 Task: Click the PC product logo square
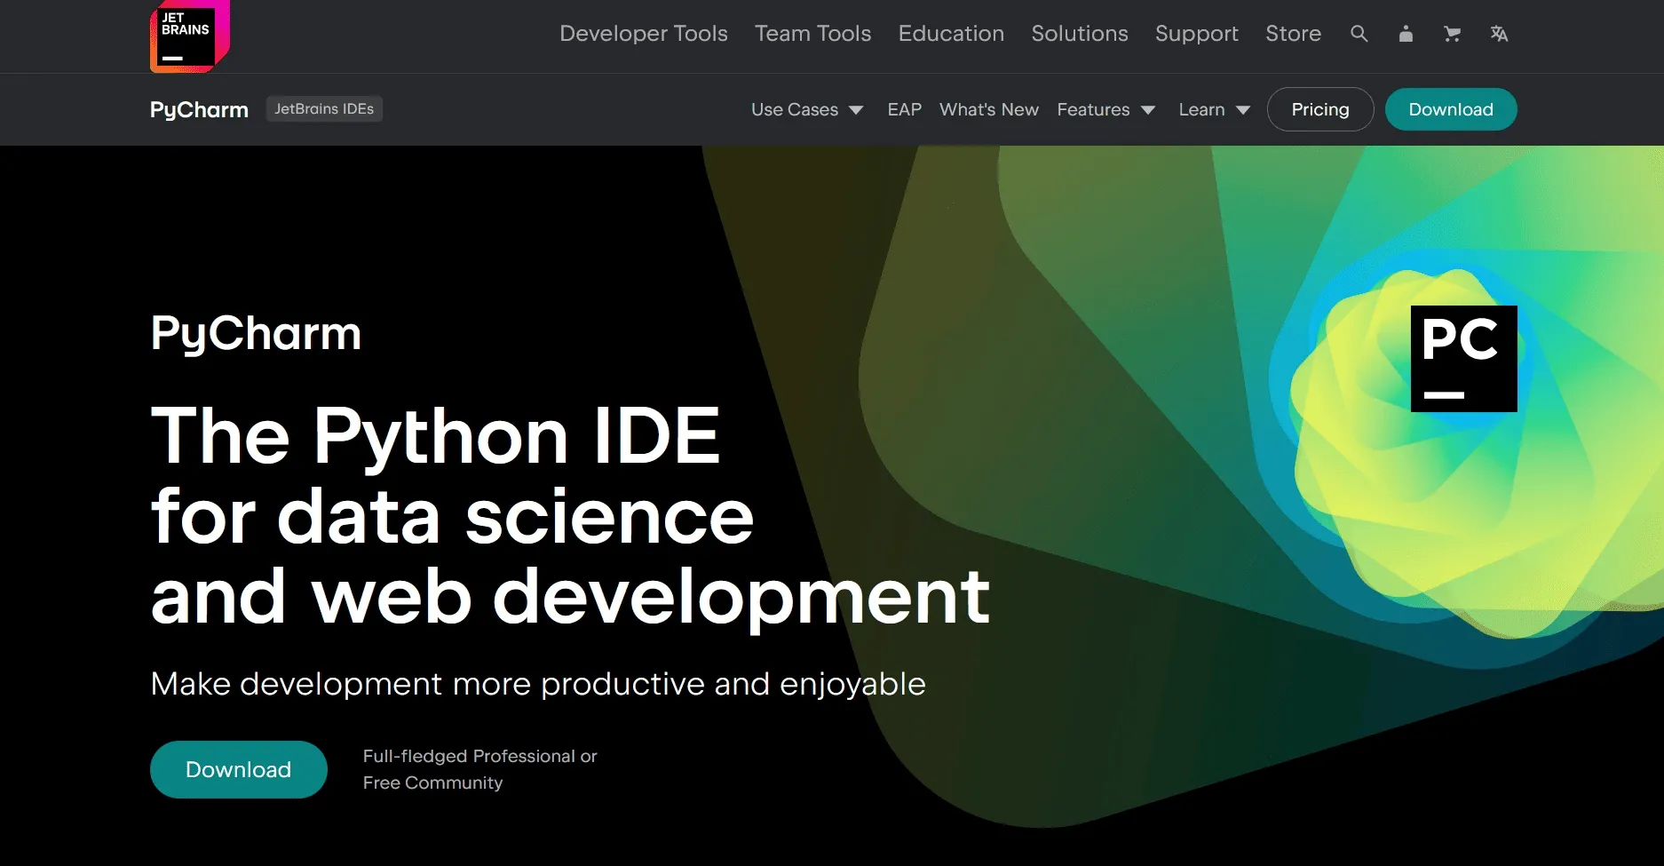1463,358
